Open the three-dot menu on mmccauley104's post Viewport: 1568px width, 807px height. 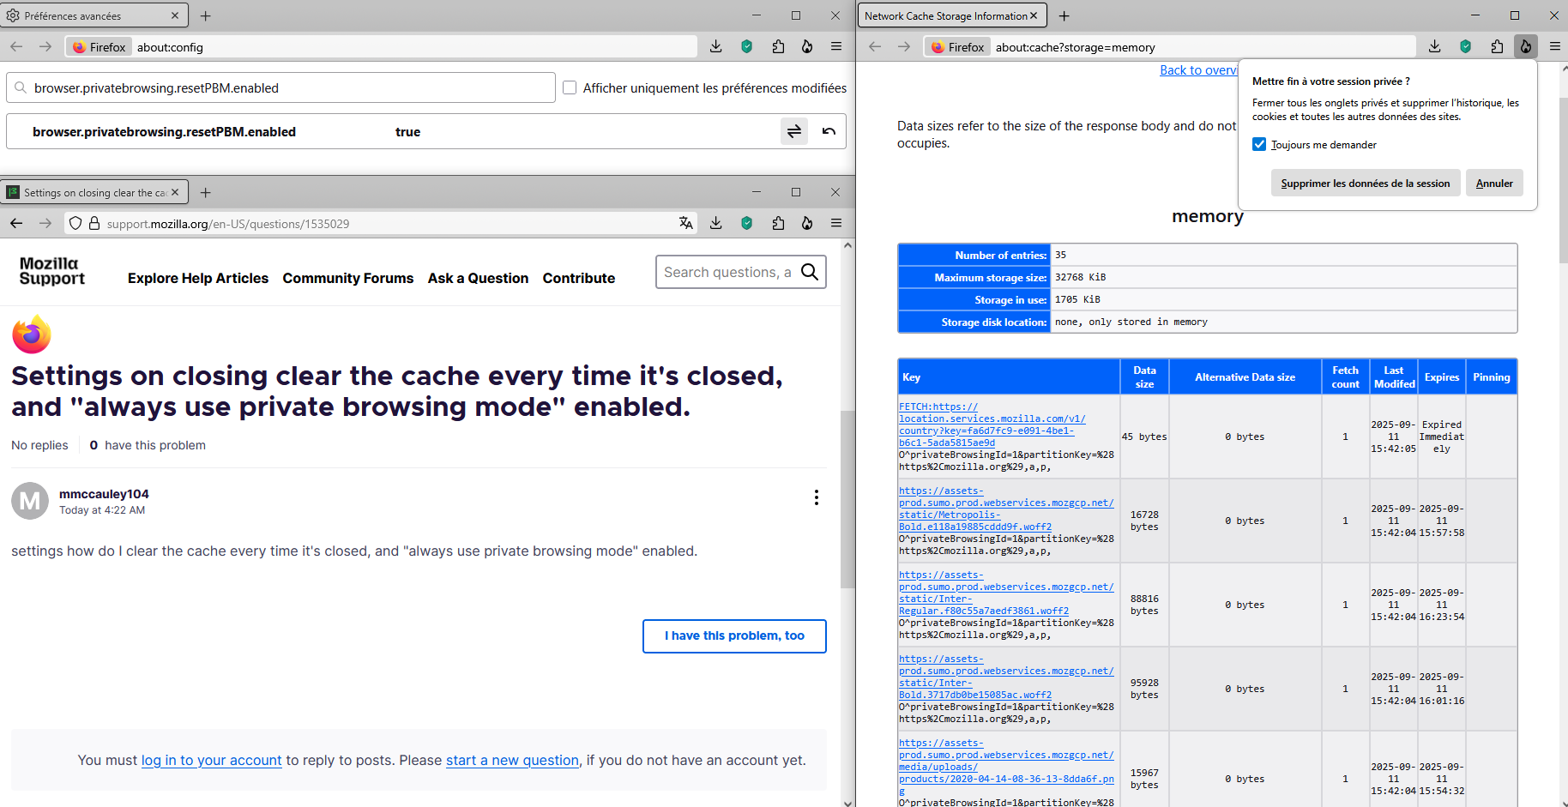click(x=816, y=497)
